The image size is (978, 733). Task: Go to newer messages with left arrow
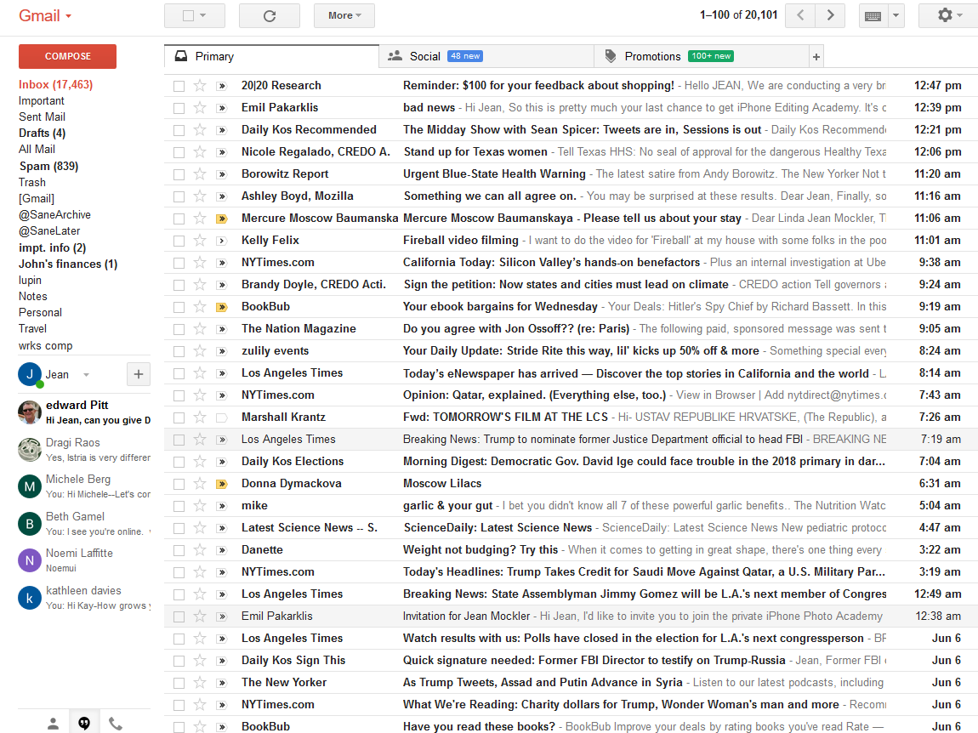click(800, 15)
